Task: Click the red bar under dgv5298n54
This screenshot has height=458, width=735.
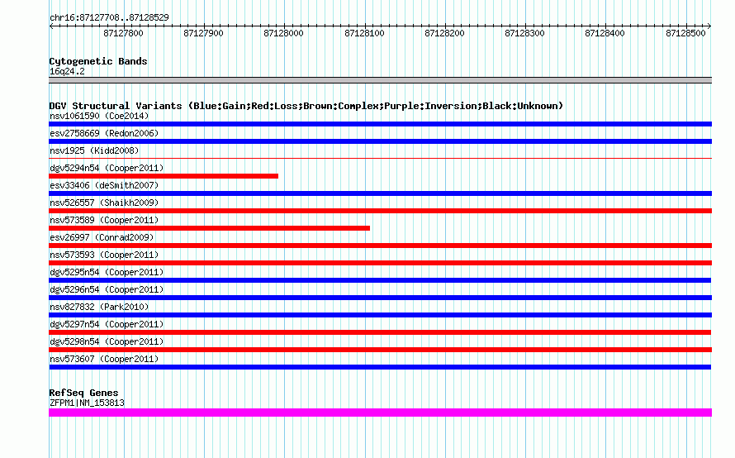Action: (380, 350)
